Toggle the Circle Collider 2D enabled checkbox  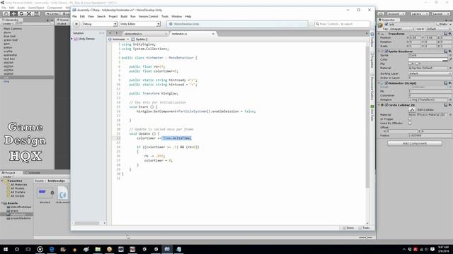point(386,105)
